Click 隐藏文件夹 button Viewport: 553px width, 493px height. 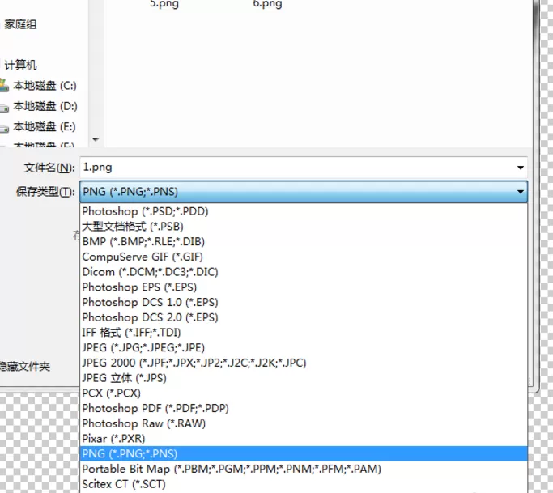(x=24, y=367)
